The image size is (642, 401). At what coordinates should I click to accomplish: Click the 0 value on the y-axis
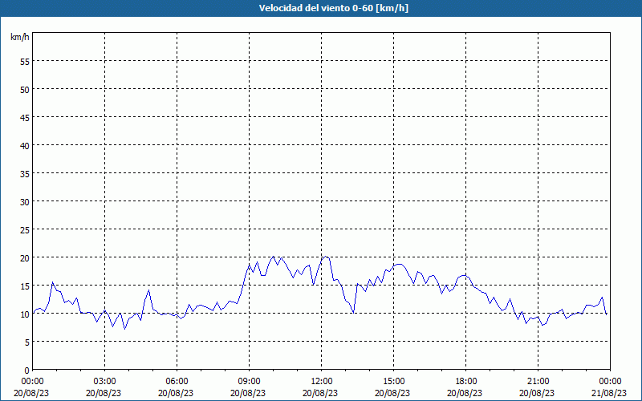click(27, 371)
